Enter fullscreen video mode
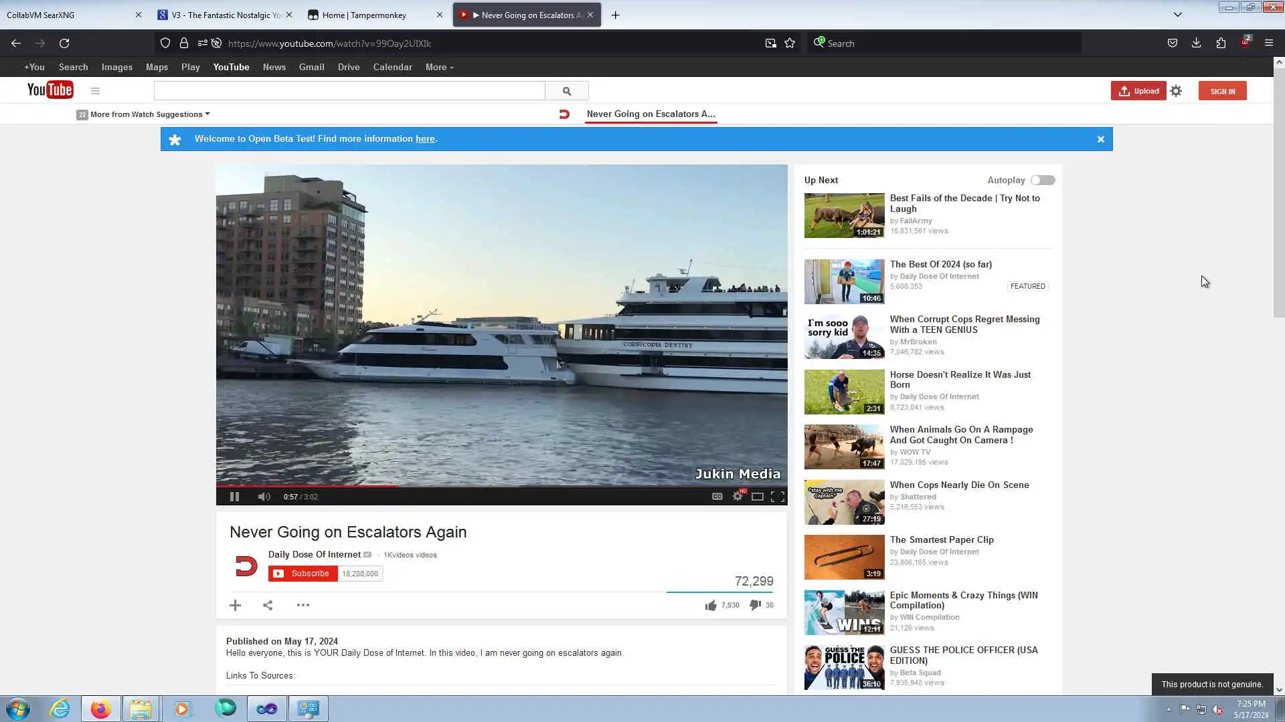The width and height of the screenshot is (1285, 722). click(x=778, y=497)
